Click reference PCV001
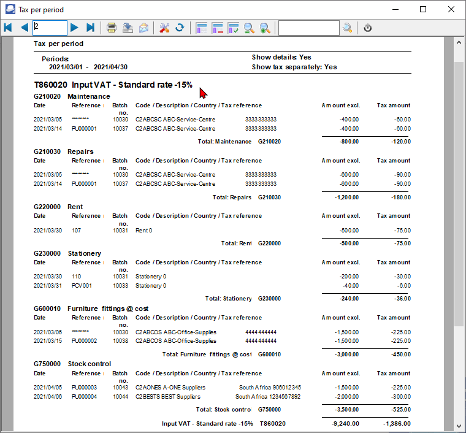 pyautogui.click(x=82, y=286)
